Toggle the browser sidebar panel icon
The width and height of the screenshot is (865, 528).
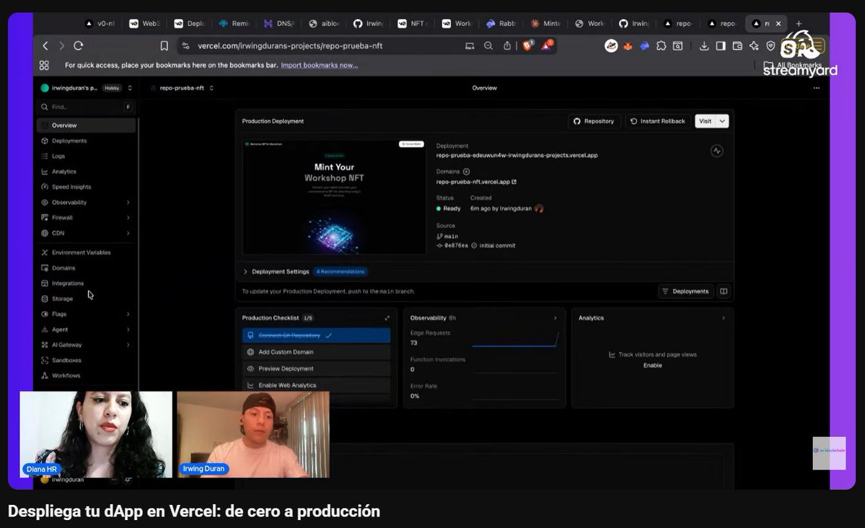pyautogui.click(x=721, y=46)
